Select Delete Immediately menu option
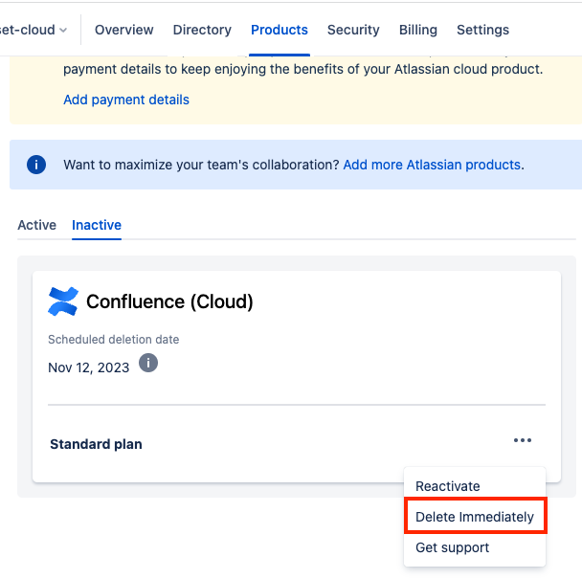Viewport: 582px width, 579px height. click(475, 517)
